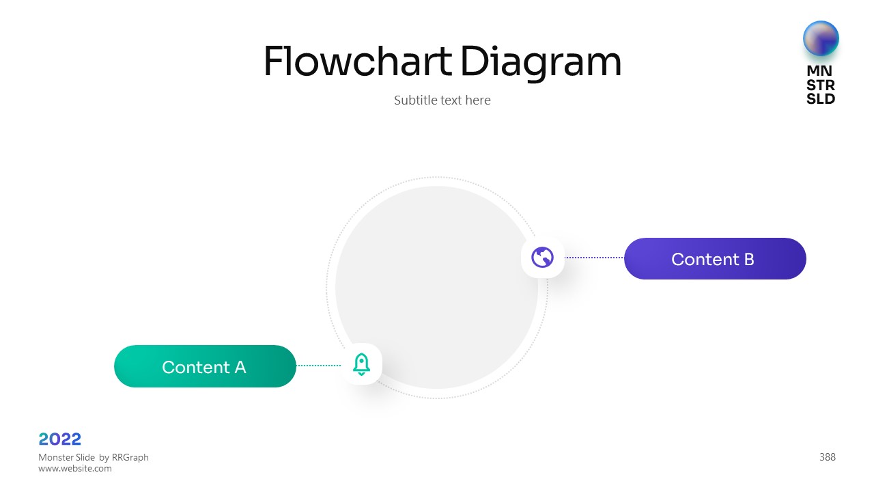Click the purple Content B button
The height and width of the screenshot is (492, 874).
[x=715, y=259]
